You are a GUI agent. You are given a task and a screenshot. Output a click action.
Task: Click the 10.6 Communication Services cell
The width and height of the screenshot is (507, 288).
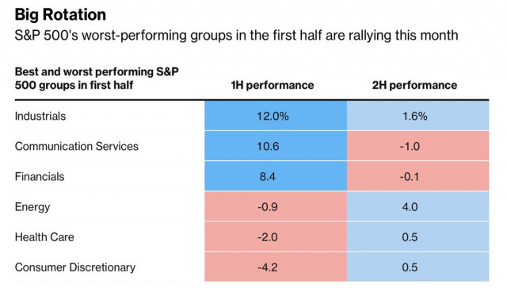click(276, 146)
